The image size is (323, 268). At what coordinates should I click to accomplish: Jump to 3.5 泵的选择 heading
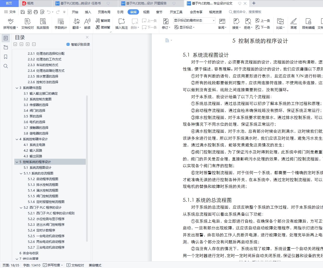[33, 116]
